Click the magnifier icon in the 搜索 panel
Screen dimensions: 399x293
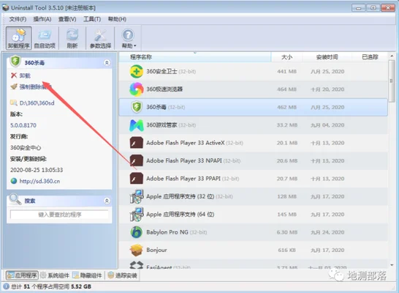15,199
